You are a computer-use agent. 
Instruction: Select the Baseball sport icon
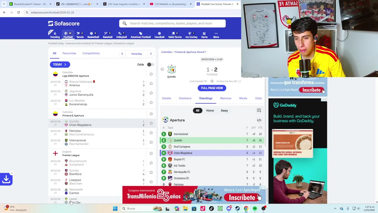[x=107, y=35]
